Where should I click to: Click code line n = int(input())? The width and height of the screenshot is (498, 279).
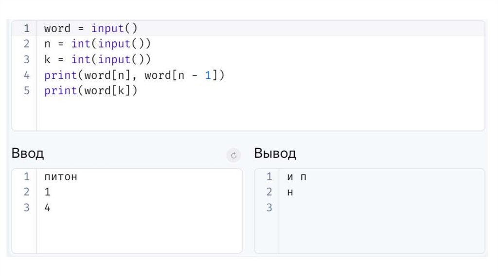click(97, 44)
